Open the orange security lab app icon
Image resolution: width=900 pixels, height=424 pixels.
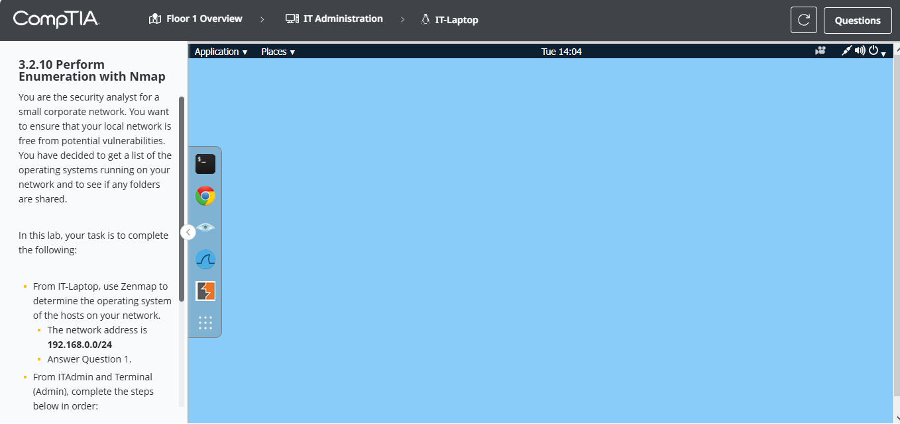click(x=205, y=290)
